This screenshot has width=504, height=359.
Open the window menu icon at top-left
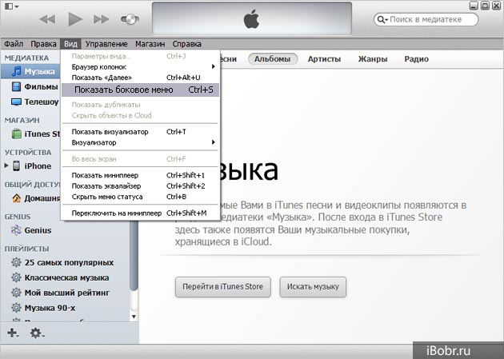(11, 6)
